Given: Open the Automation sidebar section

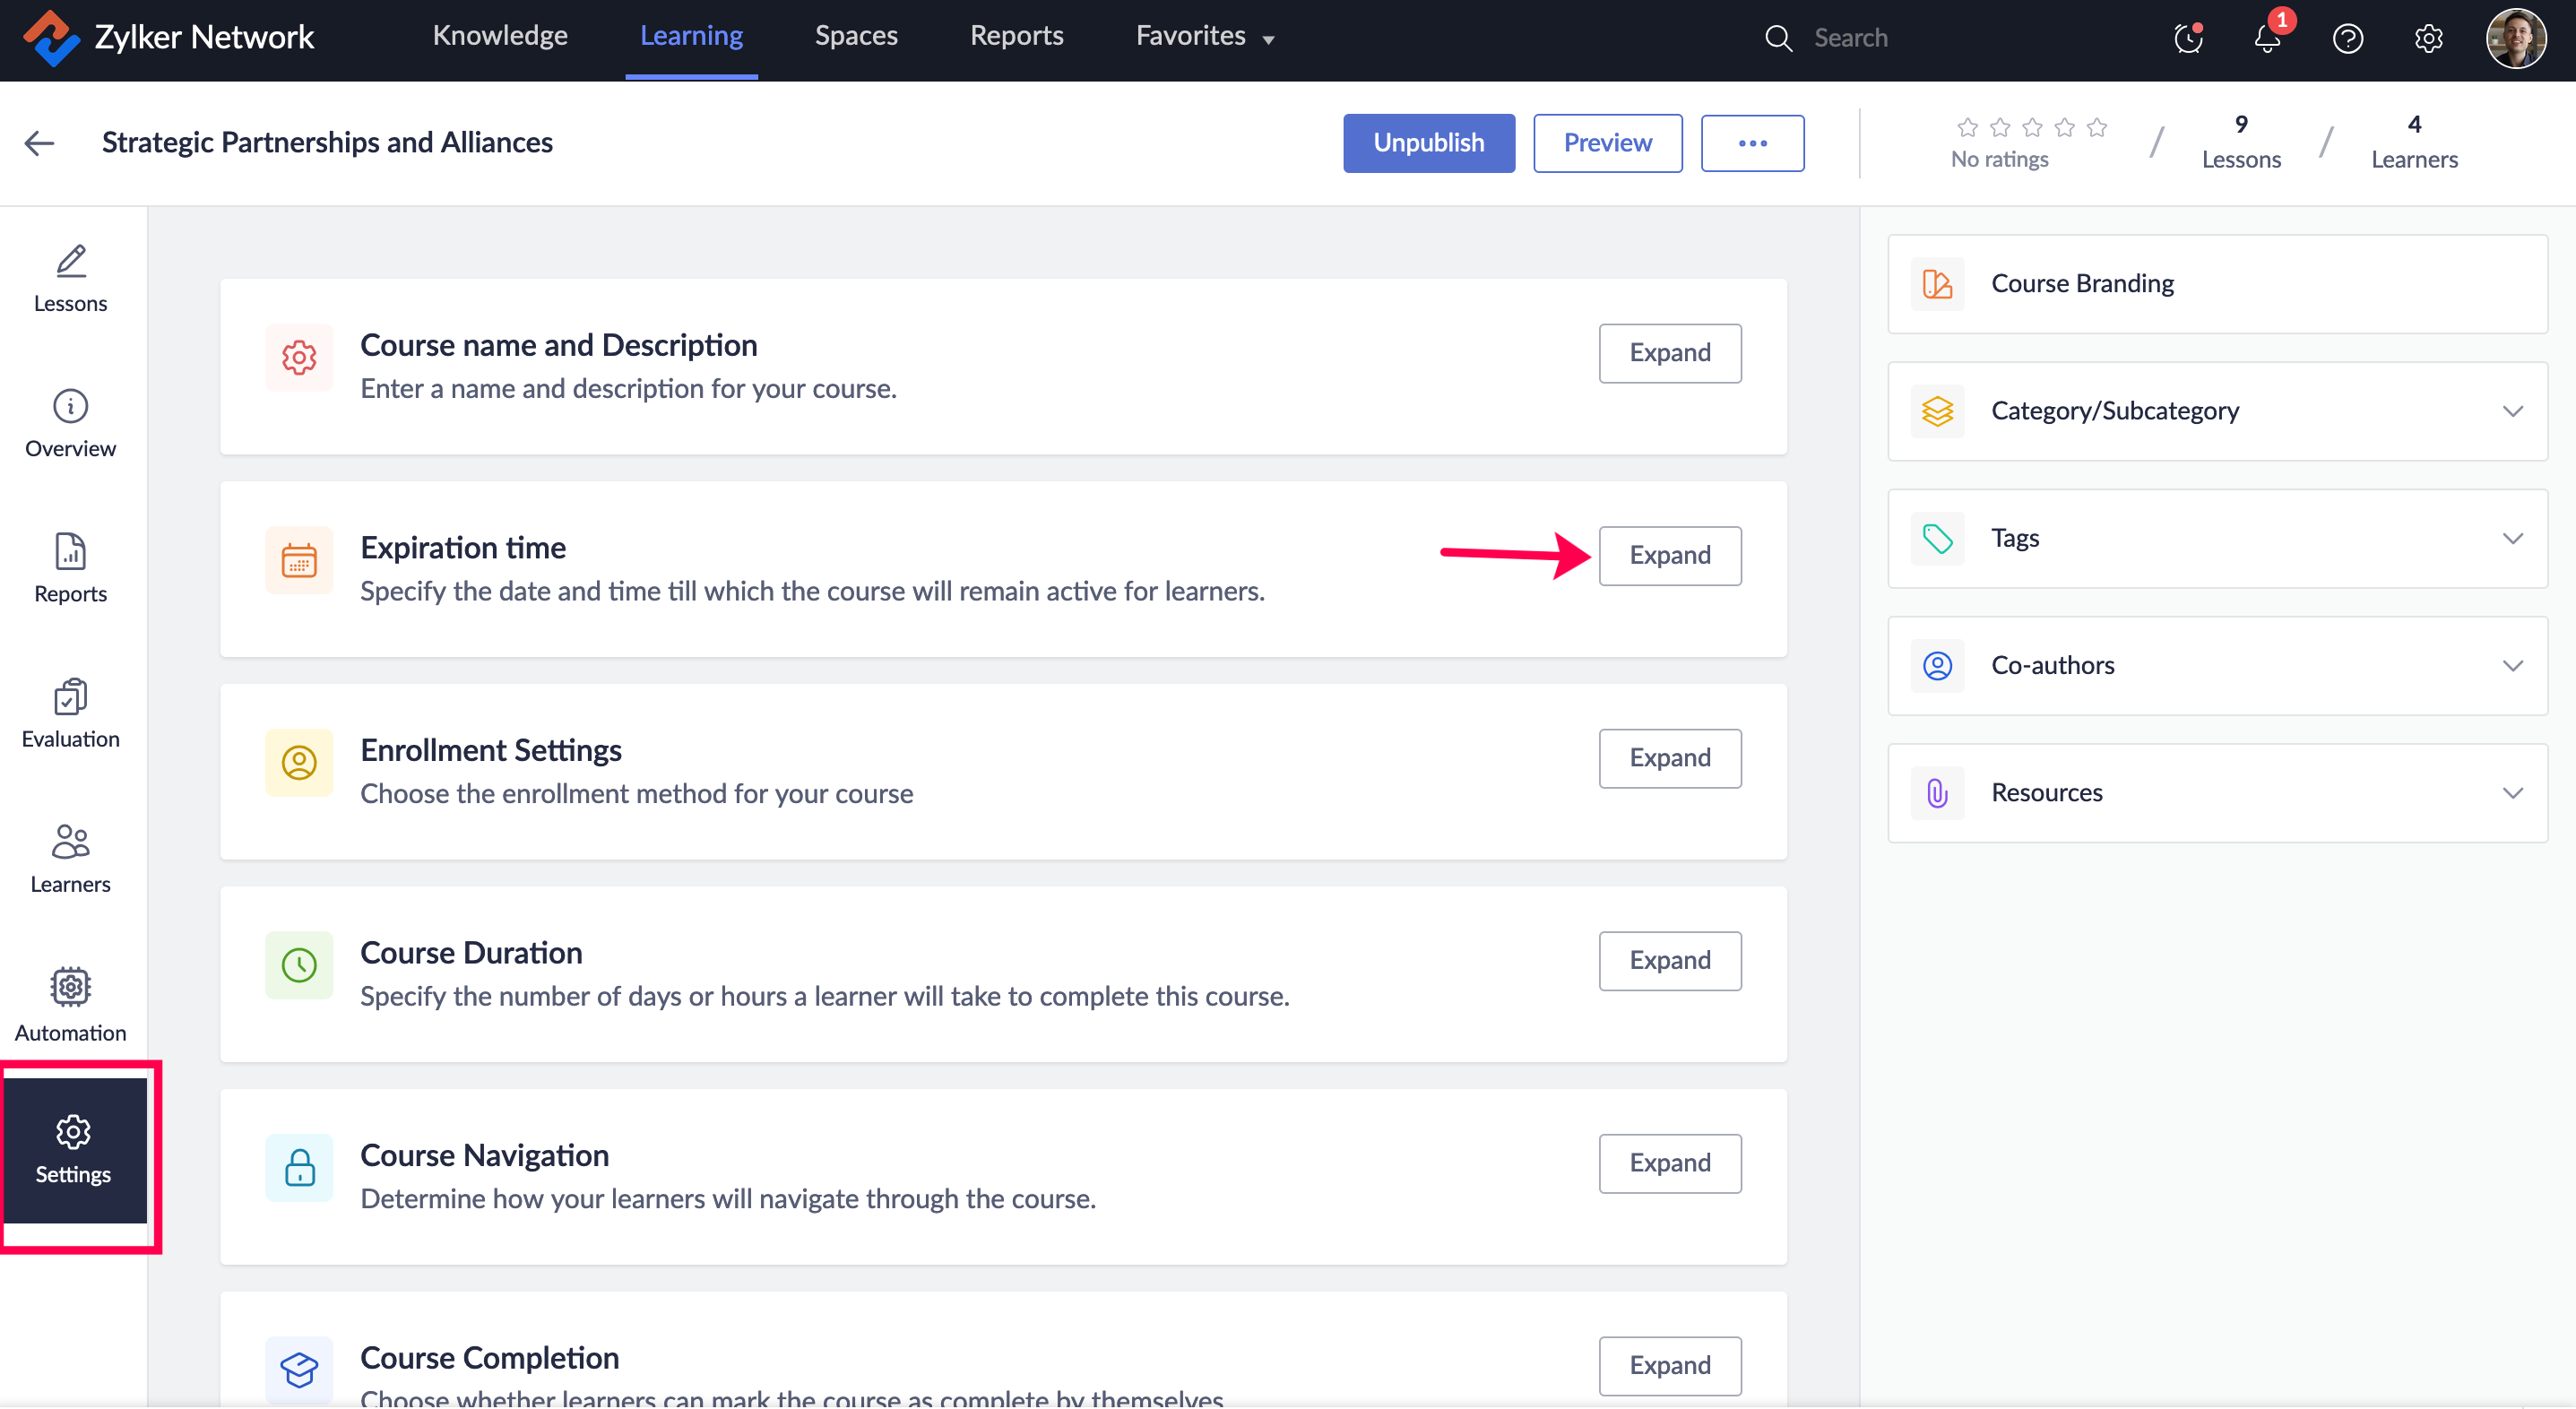Looking at the screenshot, I should pos(70,1005).
